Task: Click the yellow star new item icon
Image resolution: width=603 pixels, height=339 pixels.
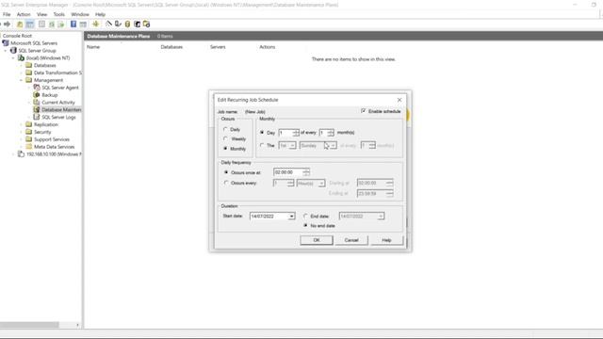Action: pyautogui.click(x=96, y=24)
